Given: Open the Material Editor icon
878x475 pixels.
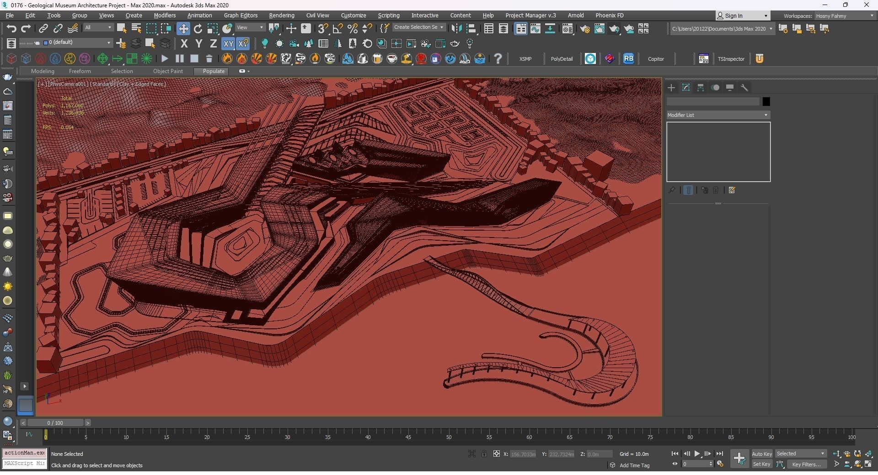Looking at the screenshot, I should [567, 29].
